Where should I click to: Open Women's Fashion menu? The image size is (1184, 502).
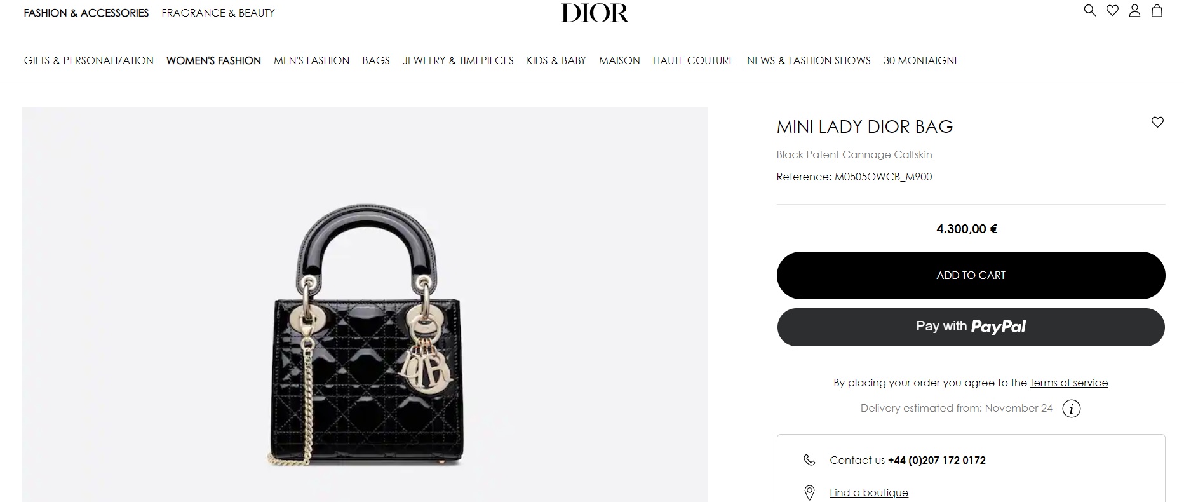pos(213,60)
